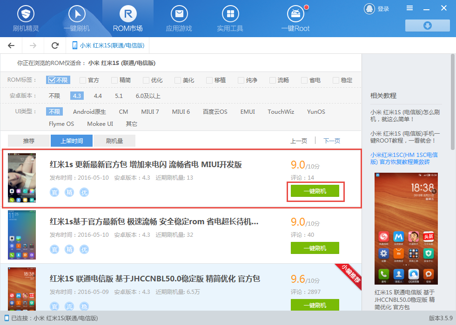Open tutorial 手机一键ROOT教程

click(x=405, y=137)
